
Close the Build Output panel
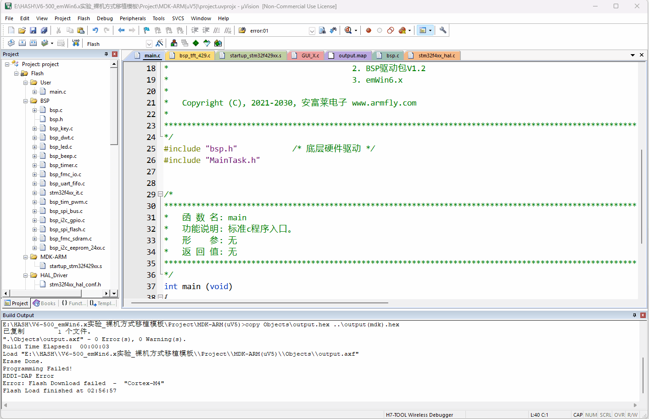(643, 315)
